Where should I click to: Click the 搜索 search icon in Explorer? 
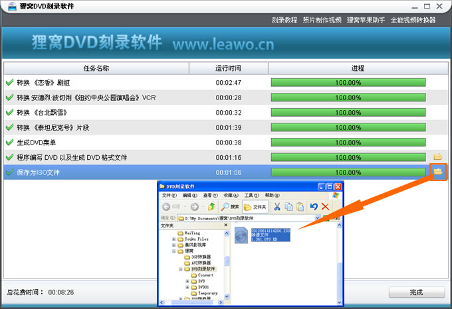[231, 206]
